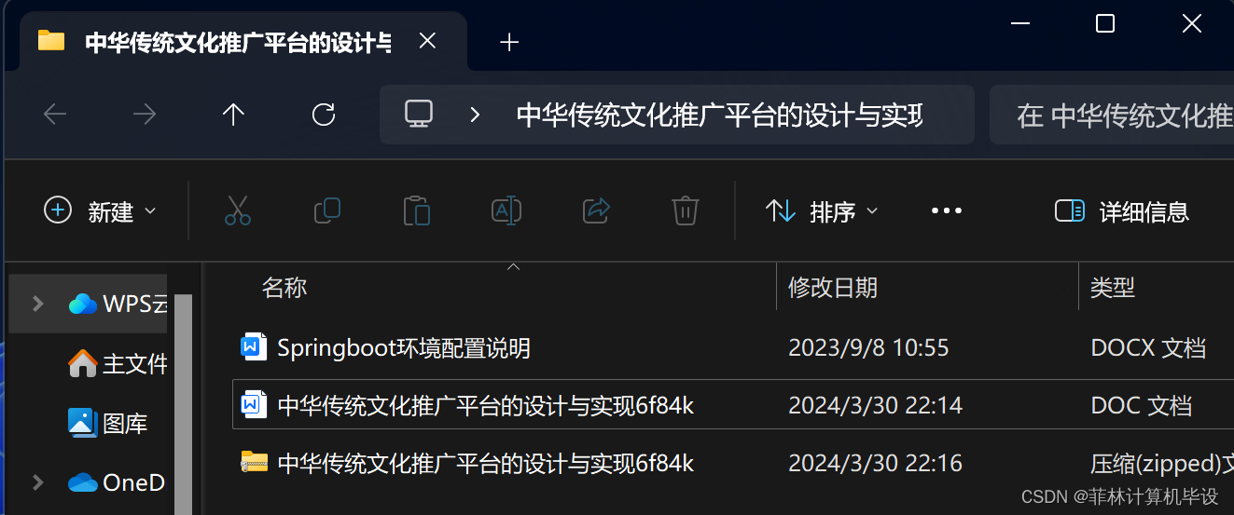Close the 中华传统文化推广平台 tab
1234x515 pixels.
[x=427, y=41]
